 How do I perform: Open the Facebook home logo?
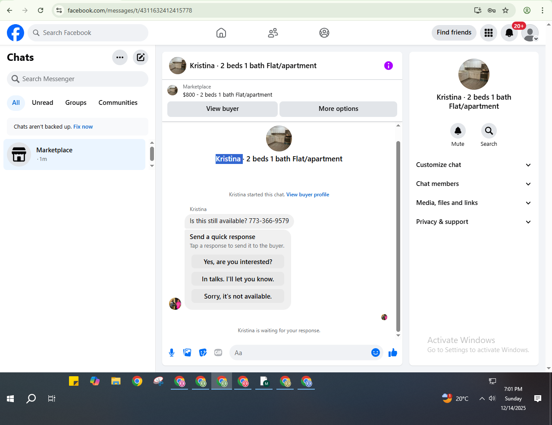16,33
